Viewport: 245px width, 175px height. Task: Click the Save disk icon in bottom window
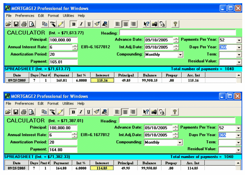pyautogui.click(x=16, y=112)
